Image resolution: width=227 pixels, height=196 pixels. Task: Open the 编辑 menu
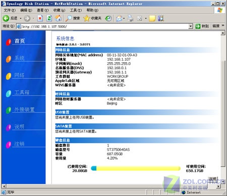click(26, 10)
